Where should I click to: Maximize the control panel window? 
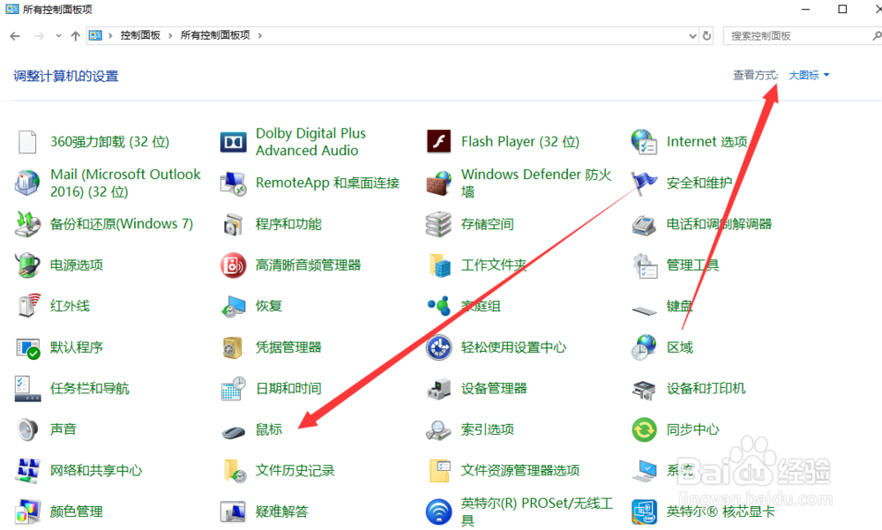tap(842, 9)
